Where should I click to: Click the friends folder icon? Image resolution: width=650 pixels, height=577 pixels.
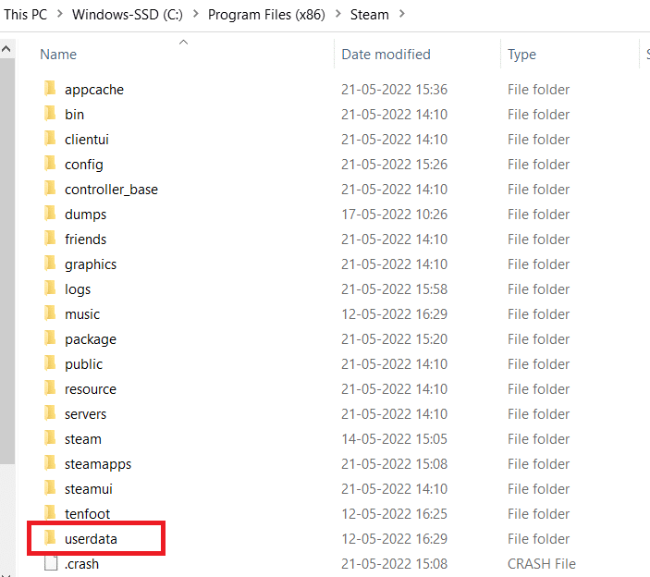(x=50, y=238)
